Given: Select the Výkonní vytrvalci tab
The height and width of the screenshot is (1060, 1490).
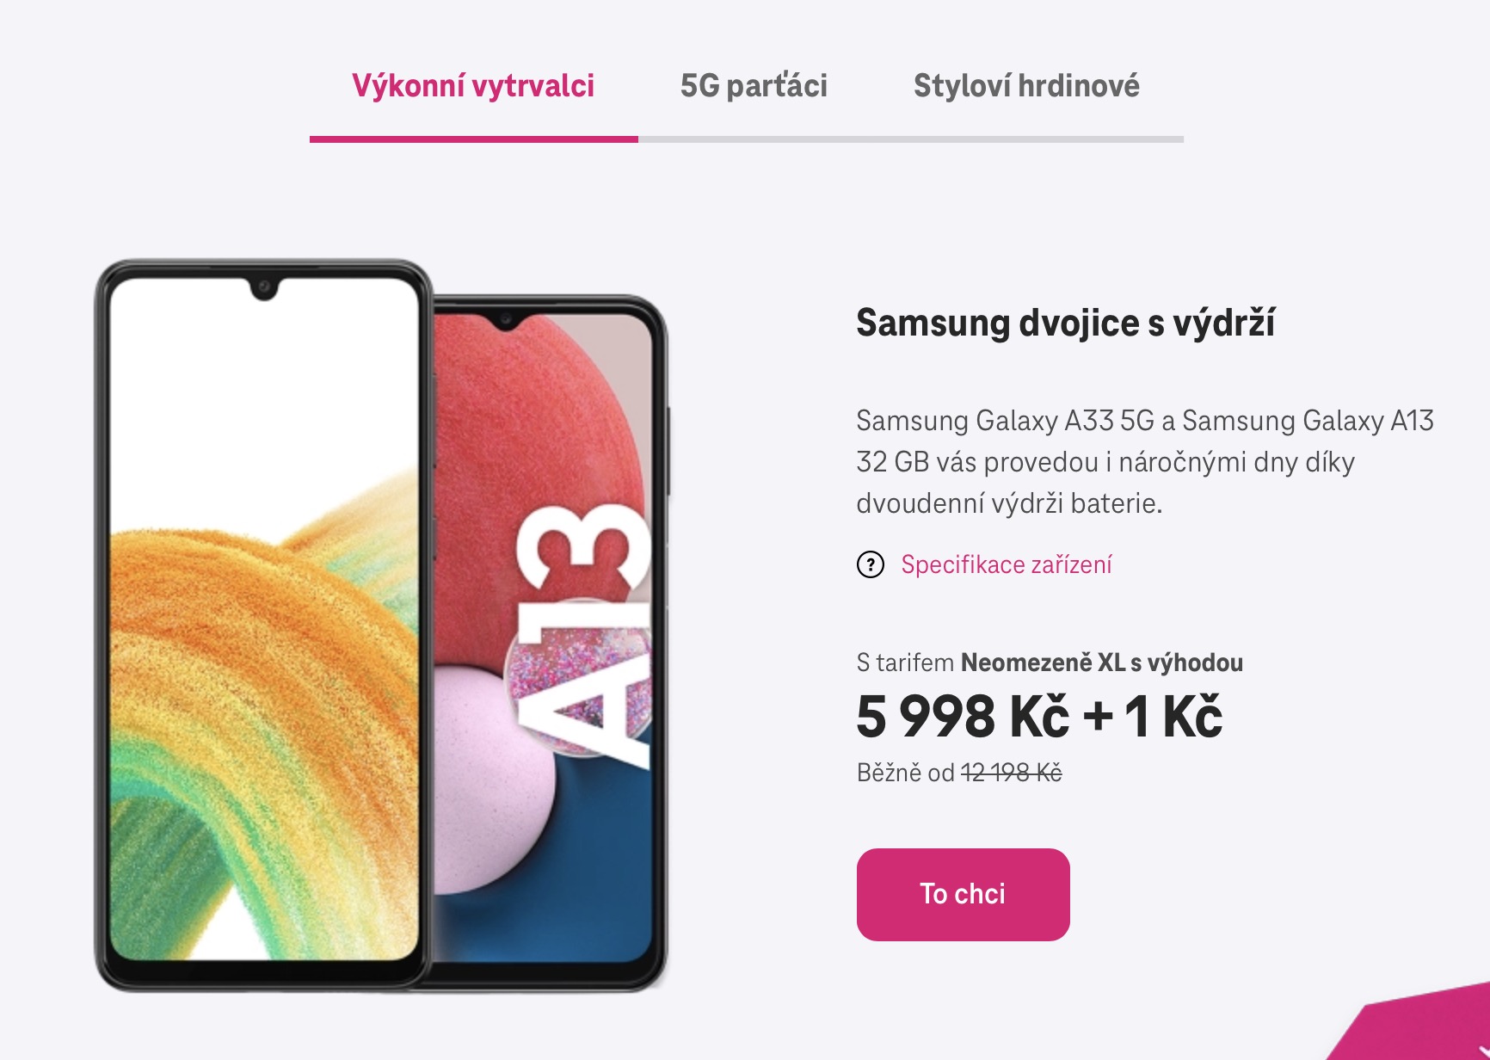Looking at the screenshot, I should click(x=473, y=86).
